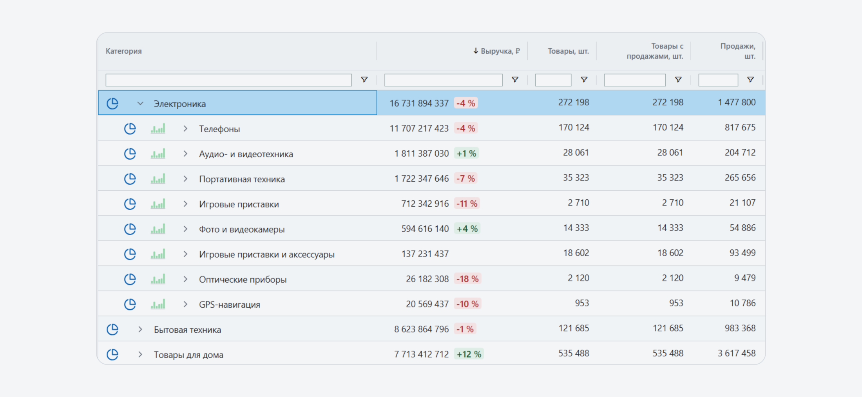Viewport: 862px width, 397px height.
Task: Show bar chart for Портативная техника
Action: (x=158, y=179)
